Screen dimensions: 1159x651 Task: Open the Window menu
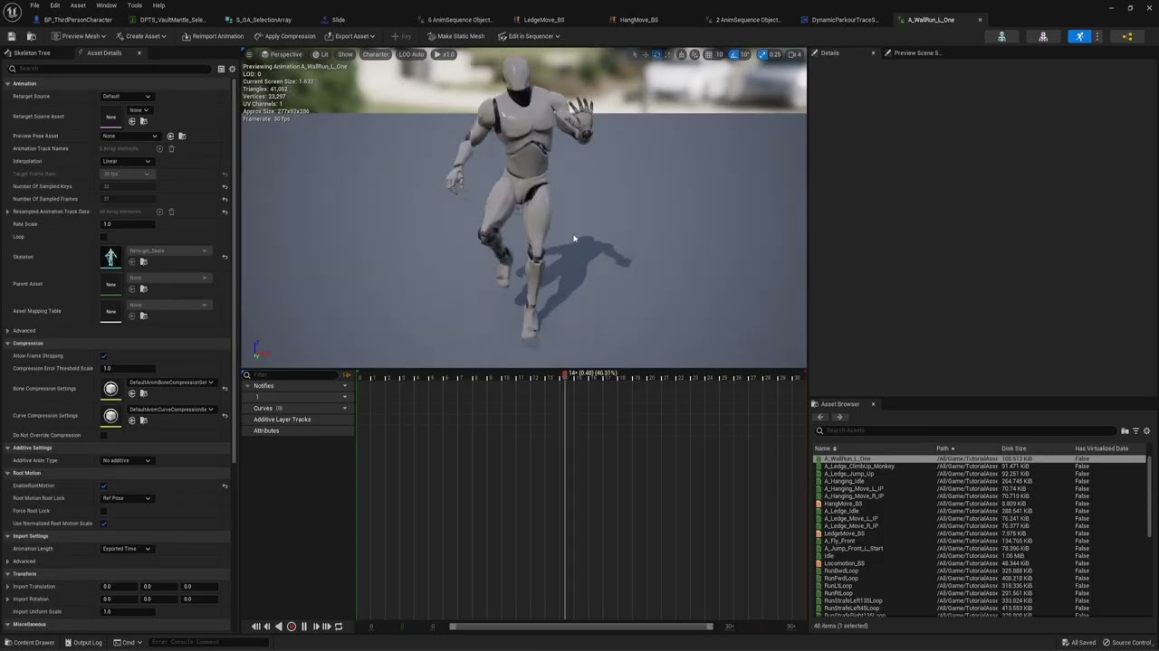pos(106,5)
